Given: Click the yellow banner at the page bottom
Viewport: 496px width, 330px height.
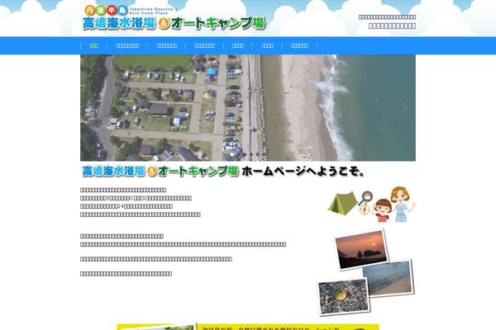Looking at the screenshot, I should [x=248, y=327].
